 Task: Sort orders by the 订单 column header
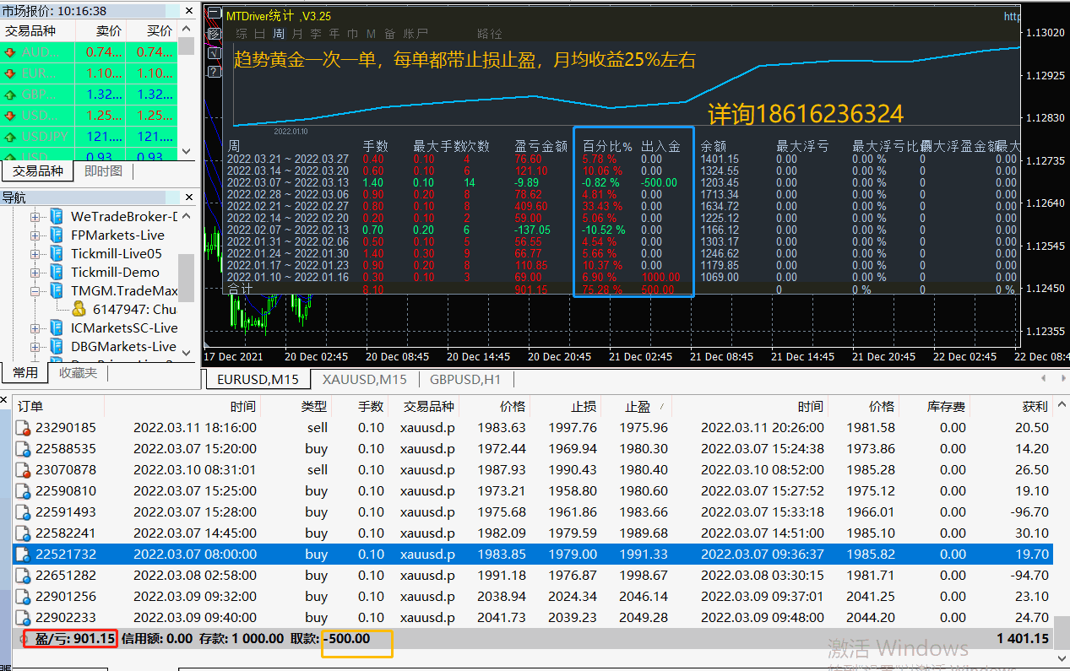pyautogui.click(x=30, y=406)
